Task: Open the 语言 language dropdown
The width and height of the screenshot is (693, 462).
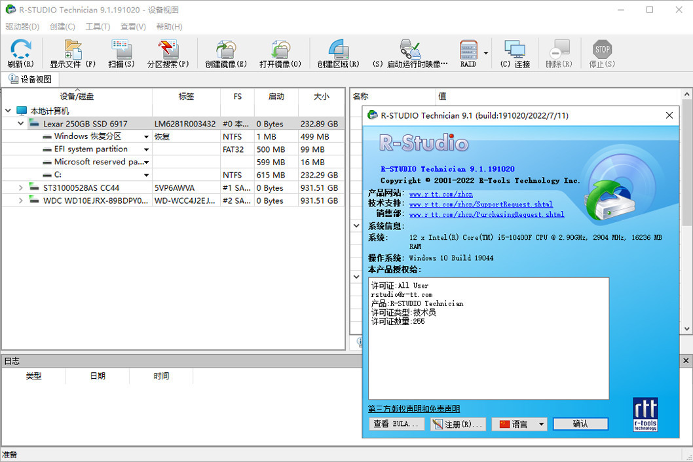Action: click(519, 424)
